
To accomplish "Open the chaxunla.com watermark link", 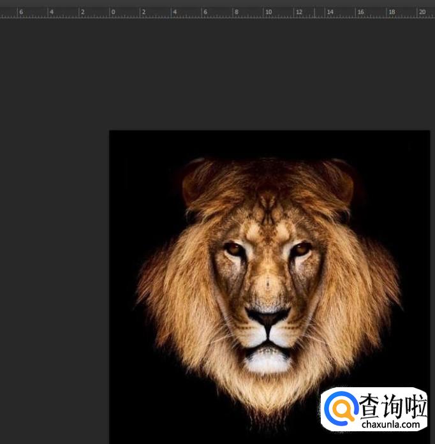I will [390, 424].
